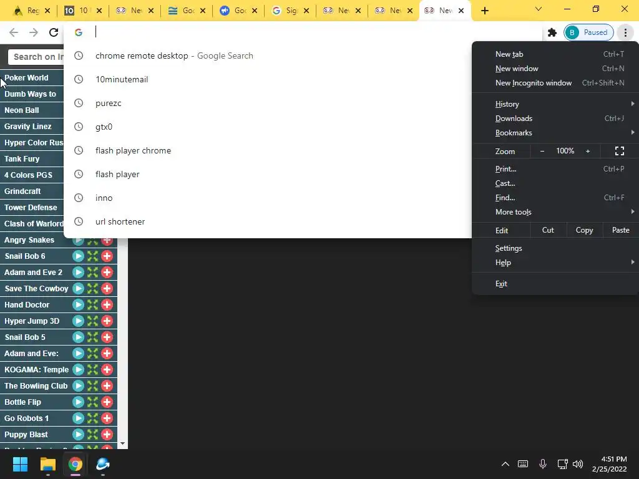Enter fullscreen from the Zoom row icon
The image size is (639, 479).
pos(620,151)
